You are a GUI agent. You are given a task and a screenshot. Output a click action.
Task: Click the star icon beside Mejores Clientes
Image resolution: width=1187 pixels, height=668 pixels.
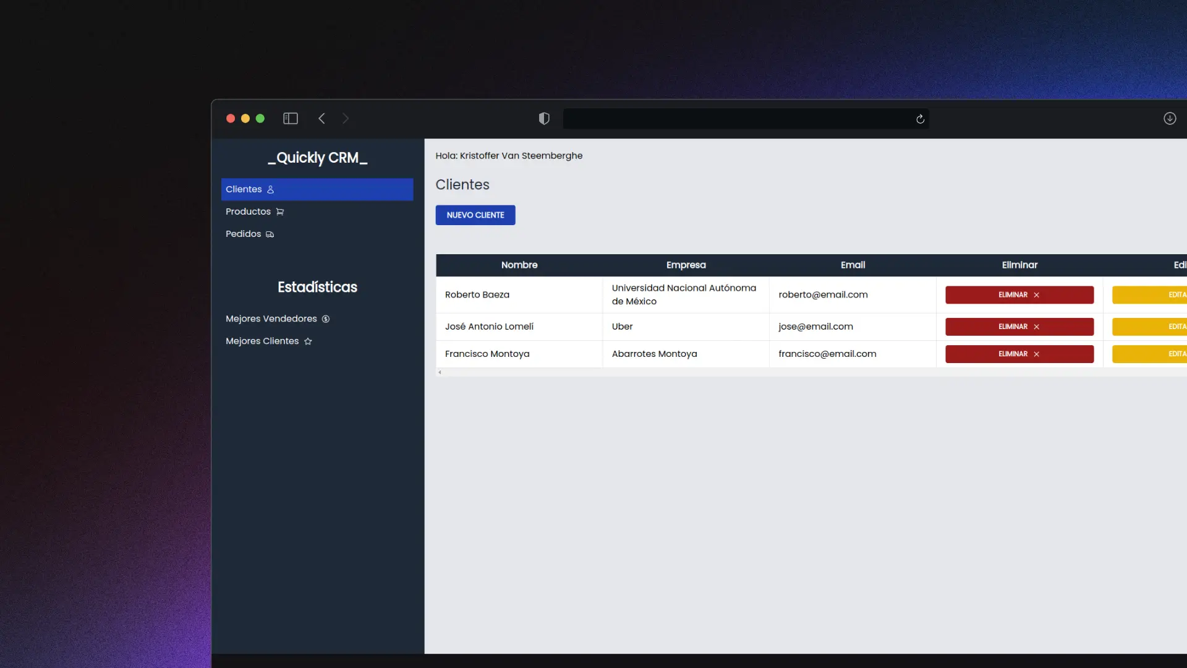pyautogui.click(x=308, y=341)
